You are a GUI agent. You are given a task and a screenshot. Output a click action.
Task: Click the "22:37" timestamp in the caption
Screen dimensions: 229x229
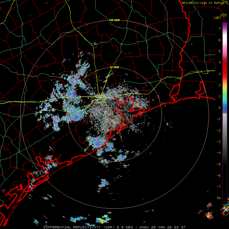tap(180, 227)
